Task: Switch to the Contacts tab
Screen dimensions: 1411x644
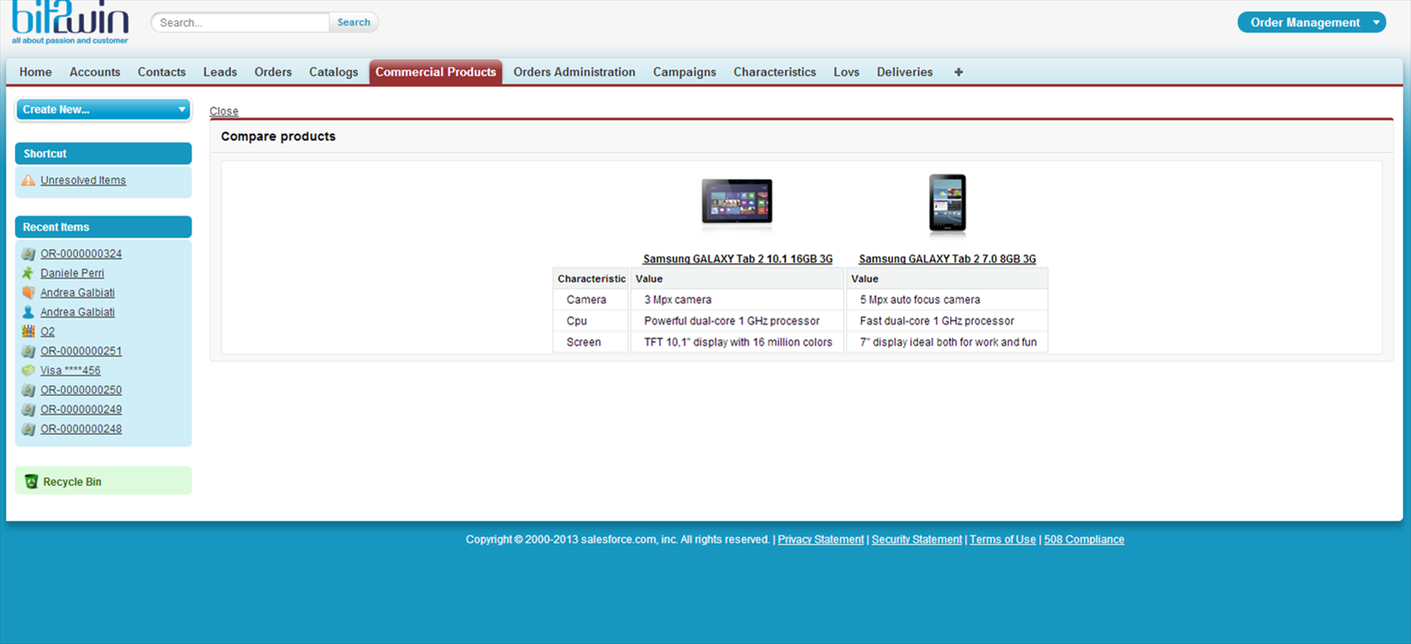Action: [162, 72]
